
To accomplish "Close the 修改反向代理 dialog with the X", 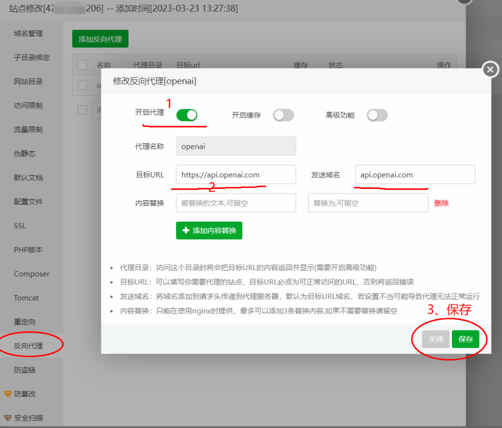I will [489, 69].
